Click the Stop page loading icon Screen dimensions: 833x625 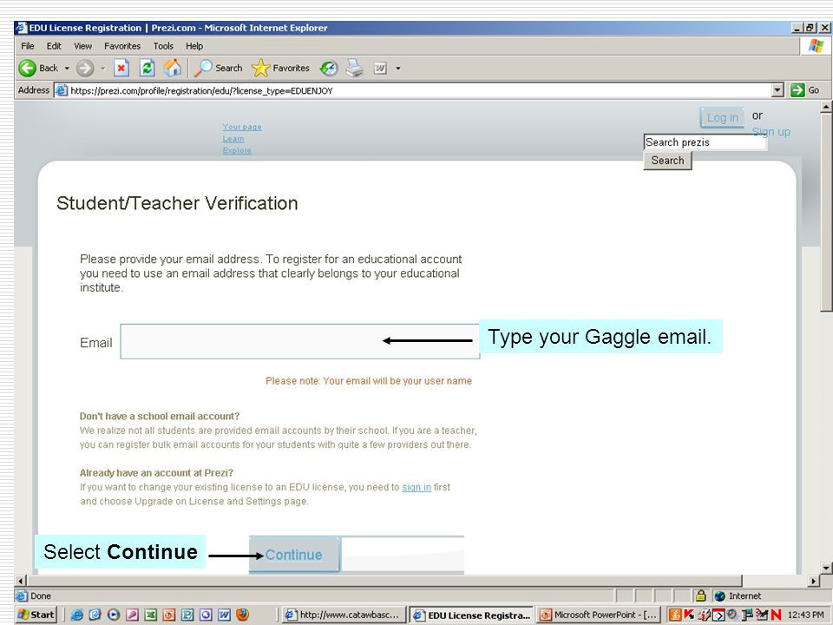tap(121, 68)
